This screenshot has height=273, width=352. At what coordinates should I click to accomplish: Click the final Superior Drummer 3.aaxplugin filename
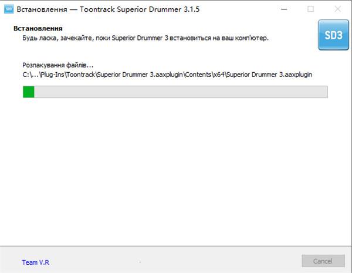269,75
